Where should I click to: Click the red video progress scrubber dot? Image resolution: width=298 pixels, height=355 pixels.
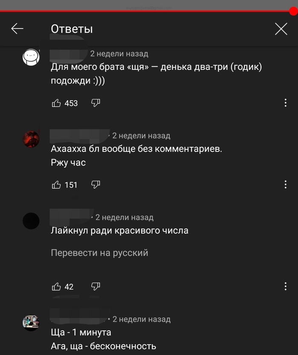point(293,11)
